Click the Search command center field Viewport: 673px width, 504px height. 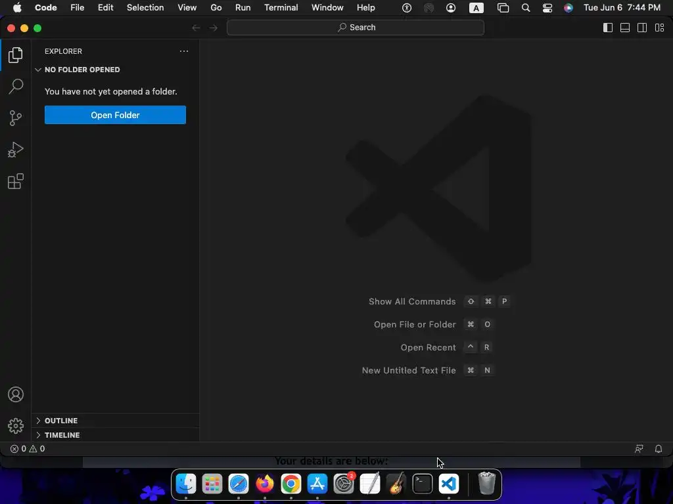click(356, 28)
